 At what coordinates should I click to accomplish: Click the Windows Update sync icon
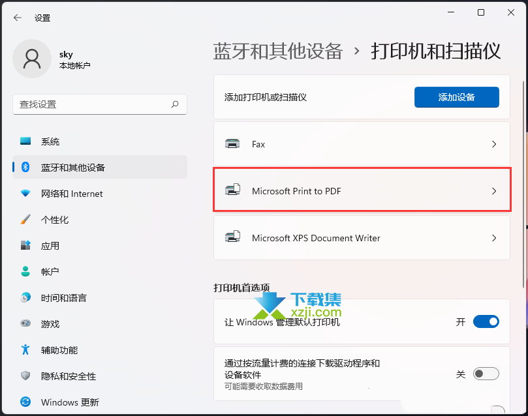[x=25, y=402]
